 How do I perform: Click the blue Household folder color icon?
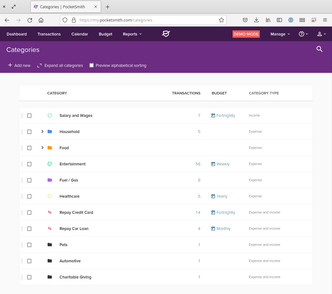click(x=50, y=131)
